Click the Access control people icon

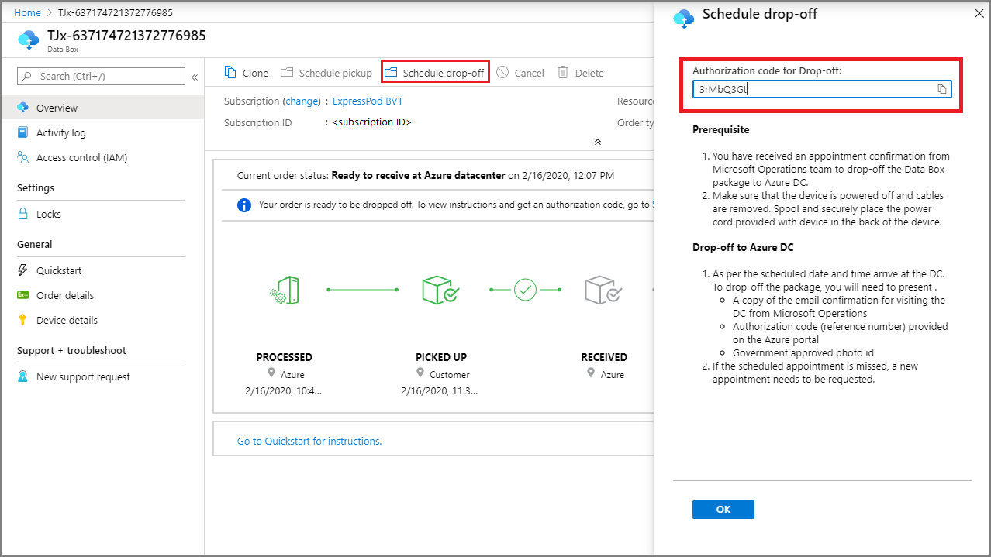[x=22, y=157]
